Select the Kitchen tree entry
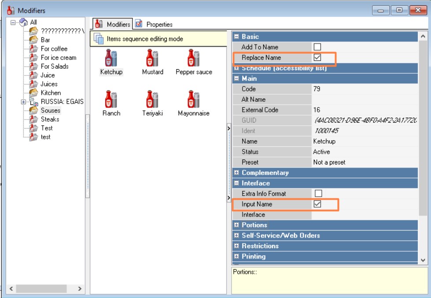Screen dimensions: 431x298 point(51,93)
